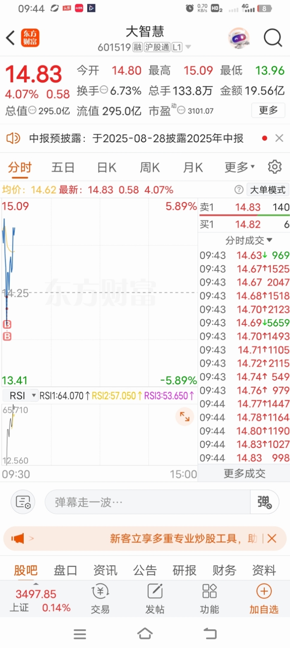This screenshot has width=290, height=648.
Task: Select the 分时 chart tab
Action: point(20,167)
